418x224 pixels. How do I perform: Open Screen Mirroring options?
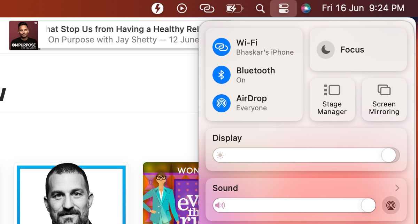click(x=384, y=99)
